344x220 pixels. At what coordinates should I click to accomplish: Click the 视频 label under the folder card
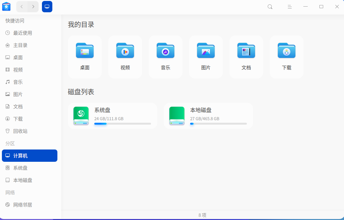(125, 68)
